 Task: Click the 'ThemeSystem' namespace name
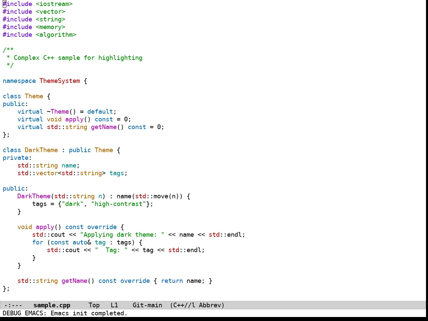coord(60,81)
